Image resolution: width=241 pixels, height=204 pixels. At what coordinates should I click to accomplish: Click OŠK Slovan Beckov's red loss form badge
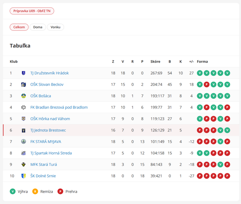coord(207,84)
